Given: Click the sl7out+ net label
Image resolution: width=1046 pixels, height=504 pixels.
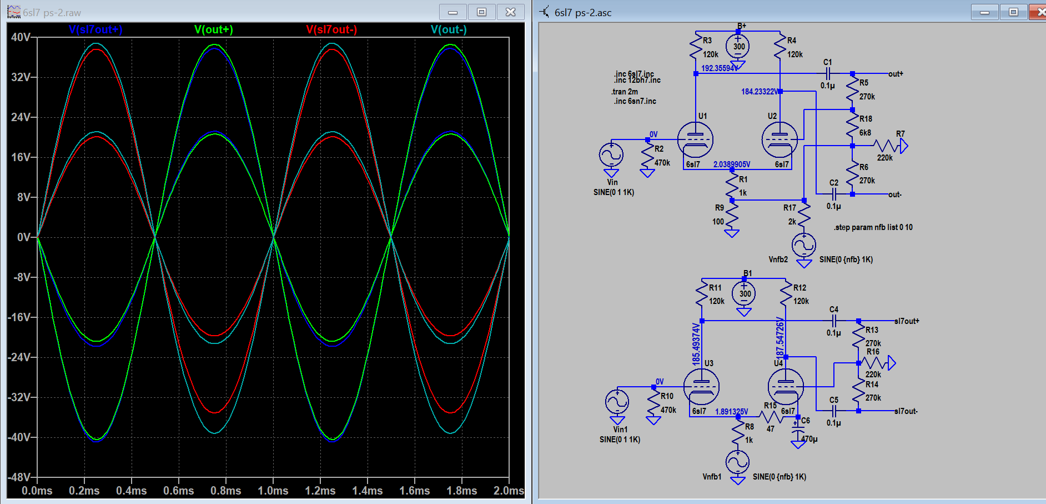Looking at the screenshot, I should (907, 321).
